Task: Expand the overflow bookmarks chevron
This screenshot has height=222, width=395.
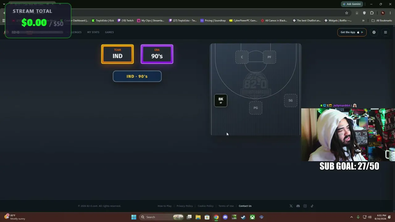Action: [363, 21]
